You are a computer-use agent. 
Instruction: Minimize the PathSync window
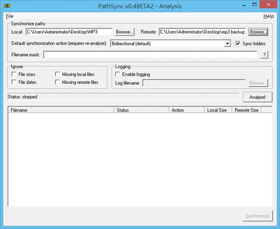244,5
